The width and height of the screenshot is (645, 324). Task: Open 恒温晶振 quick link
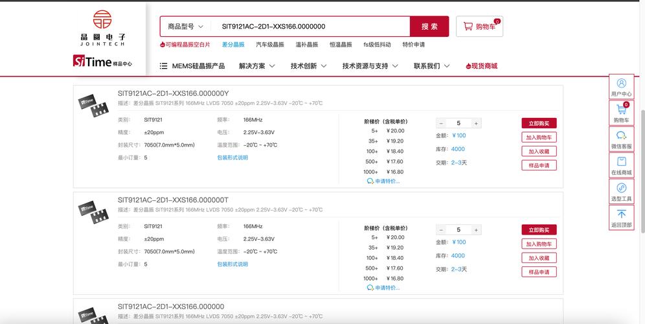click(341, 45)
